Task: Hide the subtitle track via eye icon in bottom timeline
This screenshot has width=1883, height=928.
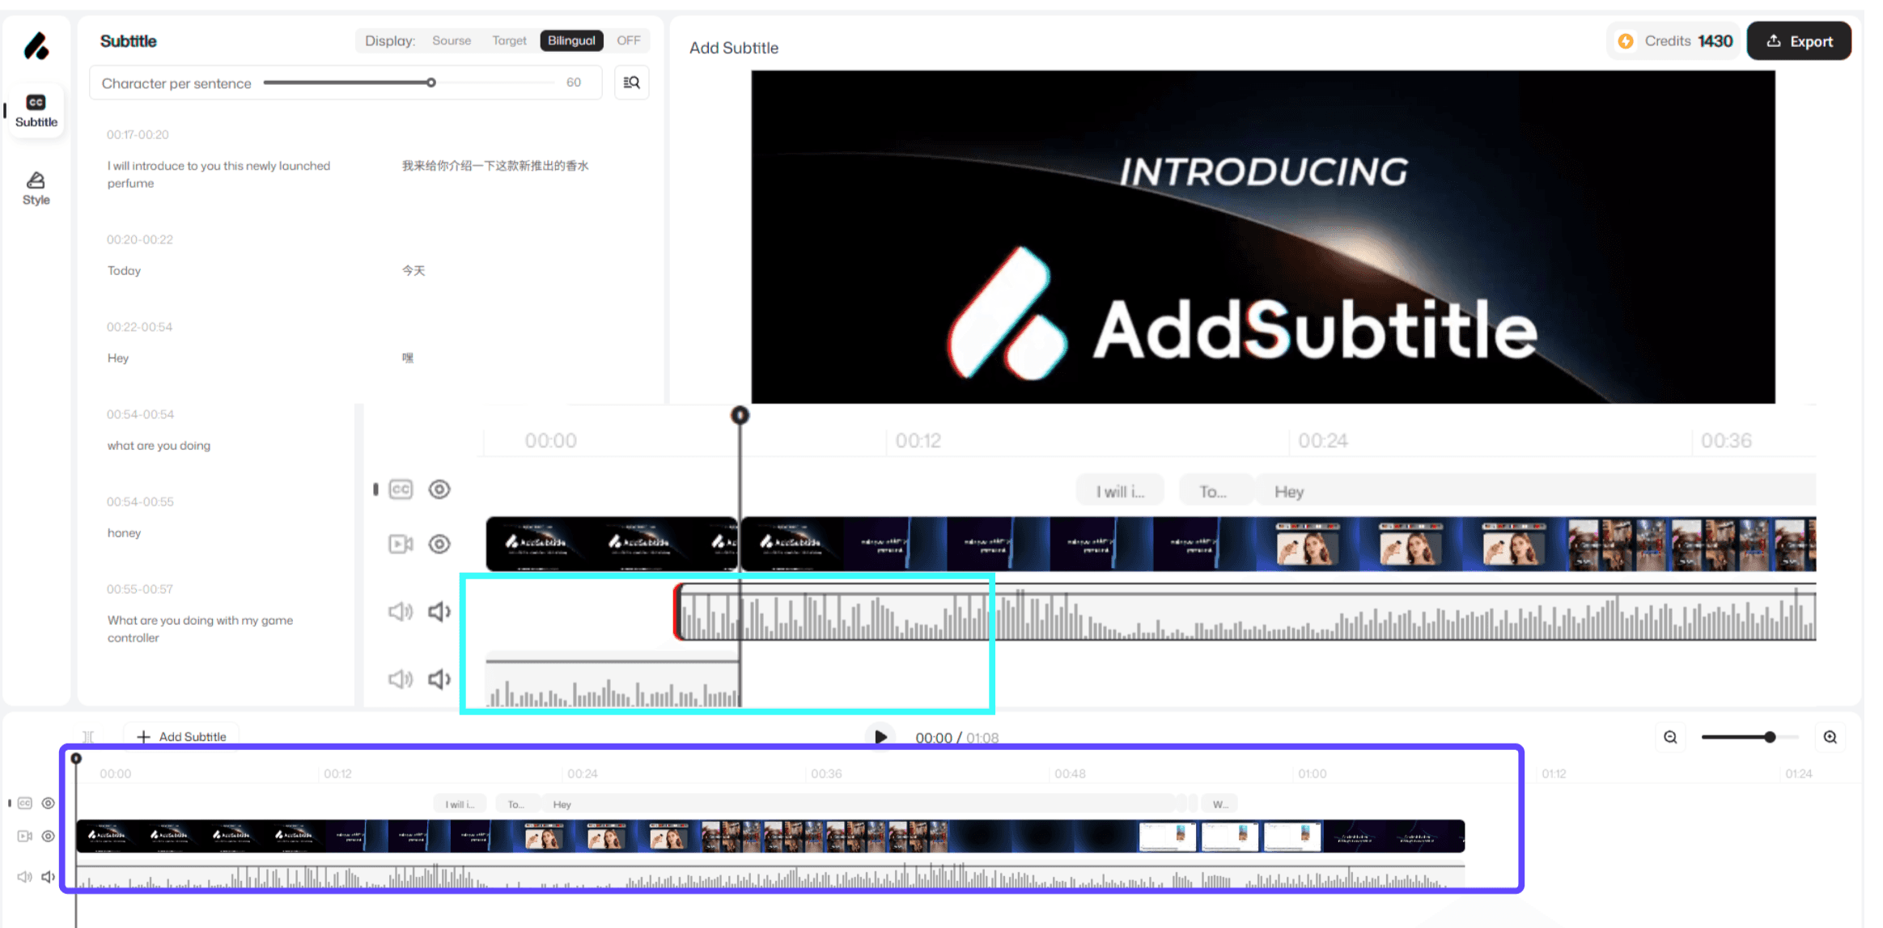Action: tap(49, 803)
